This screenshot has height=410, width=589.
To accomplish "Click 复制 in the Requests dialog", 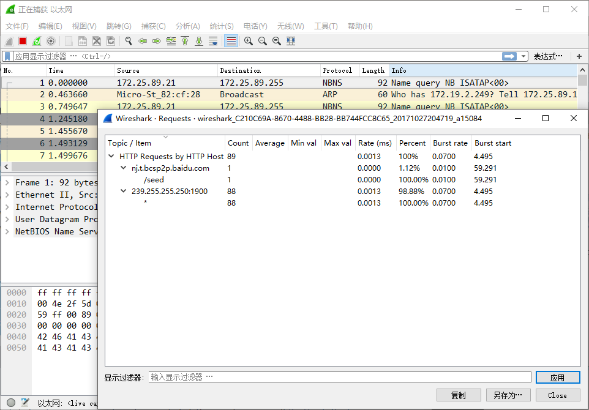I will pyautogui.click(x=458, y=395).
